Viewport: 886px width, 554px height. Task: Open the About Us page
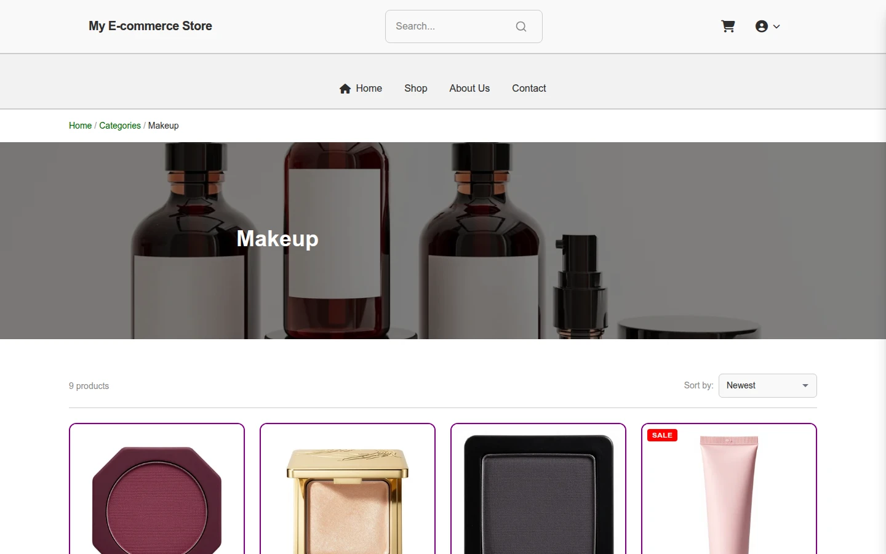coord(469,88)
